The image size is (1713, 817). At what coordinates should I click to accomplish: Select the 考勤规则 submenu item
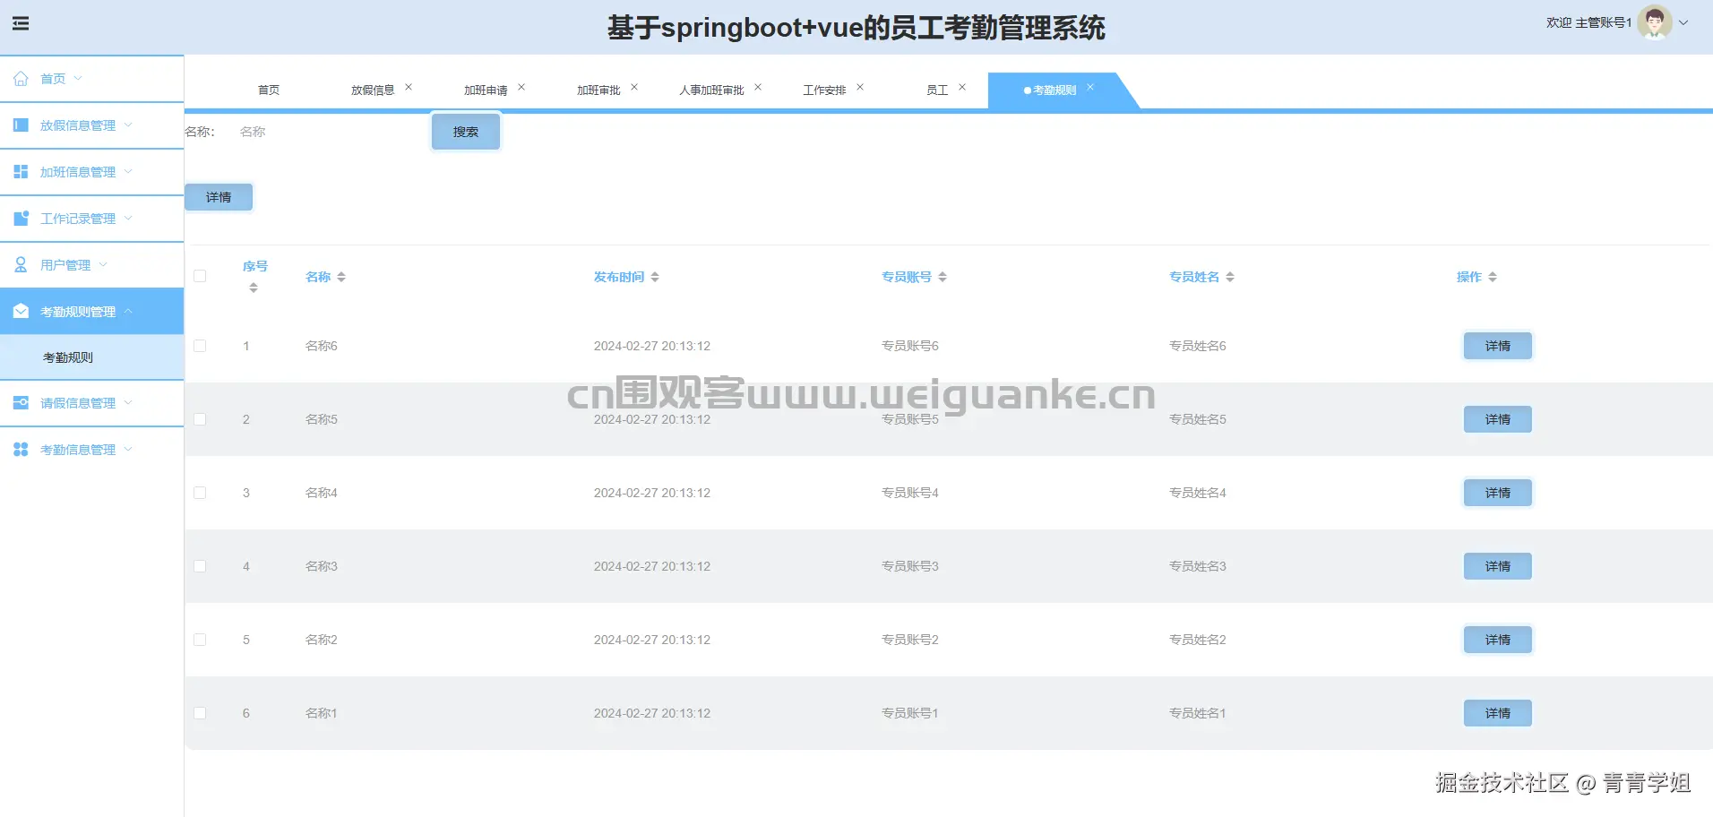(x=92, y=357)
